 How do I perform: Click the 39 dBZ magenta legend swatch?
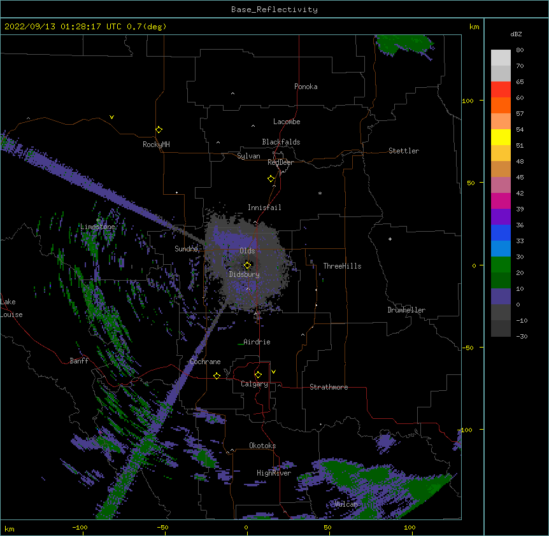pos(501,201)
